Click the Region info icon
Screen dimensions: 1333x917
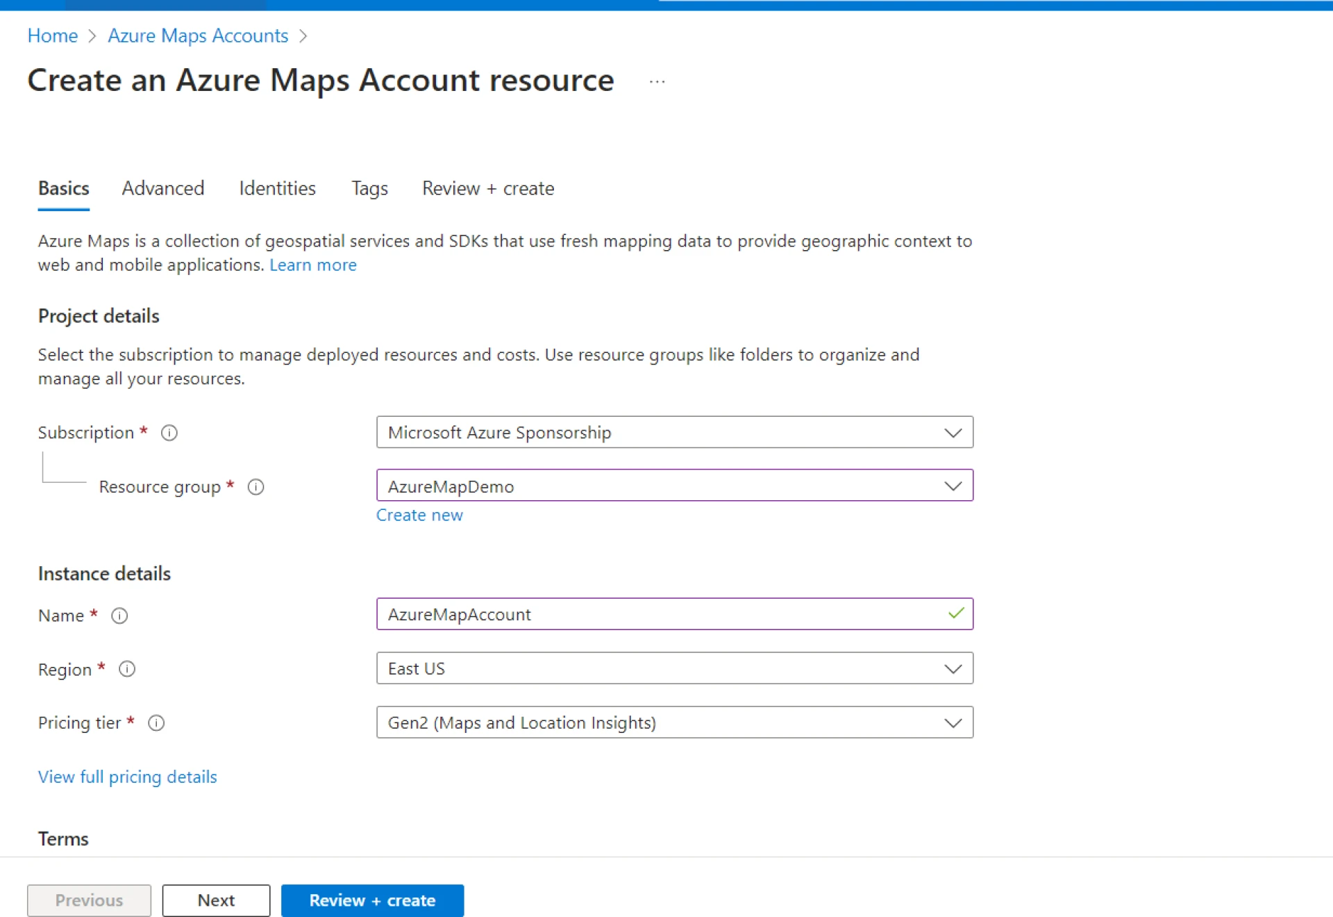[127, 669]
